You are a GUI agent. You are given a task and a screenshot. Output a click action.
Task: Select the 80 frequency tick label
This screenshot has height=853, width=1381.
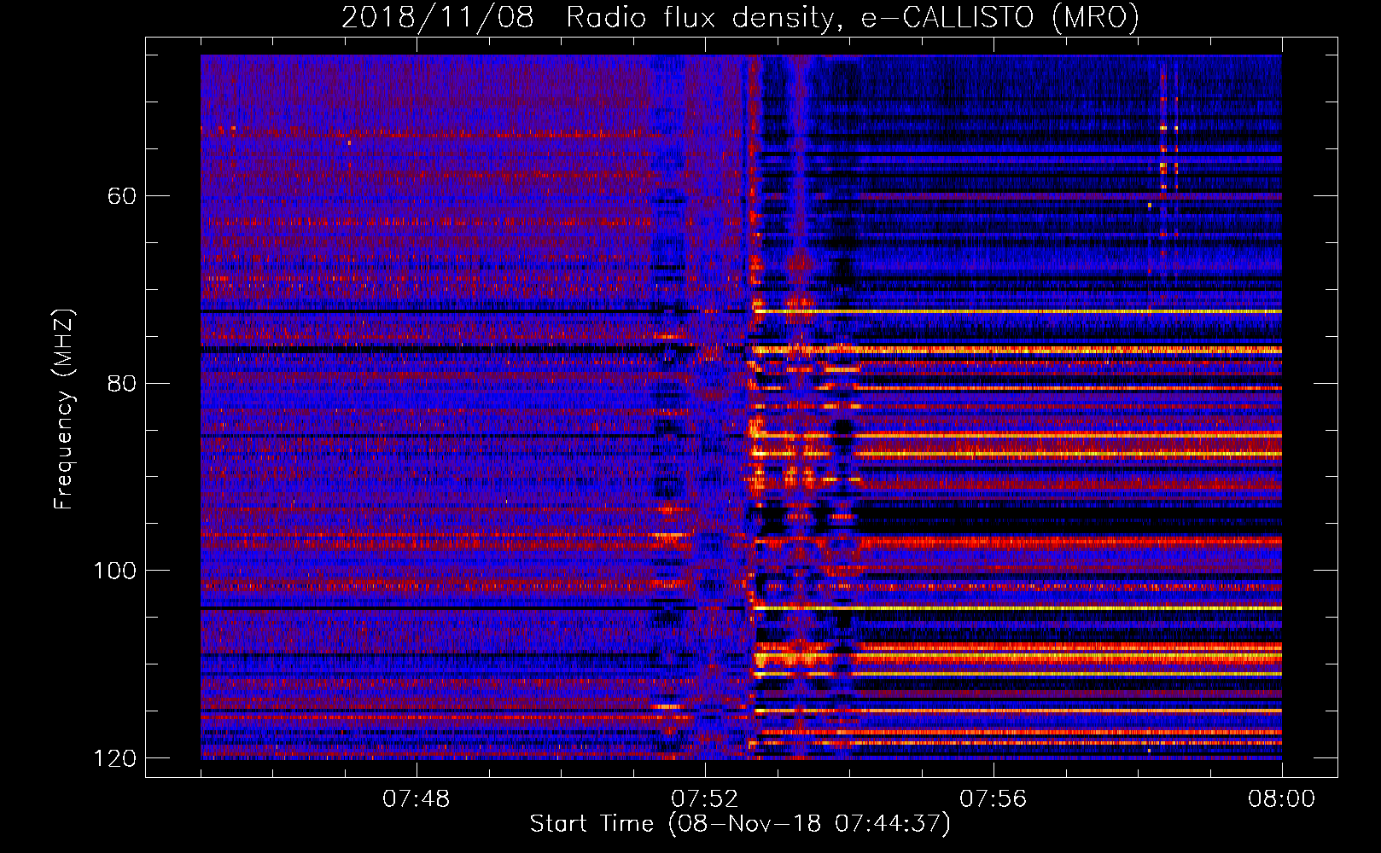pos(122,383)
